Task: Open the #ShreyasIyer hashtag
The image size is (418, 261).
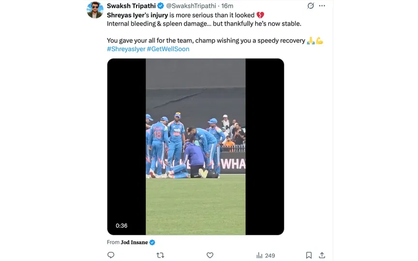Action: point(126,49)
